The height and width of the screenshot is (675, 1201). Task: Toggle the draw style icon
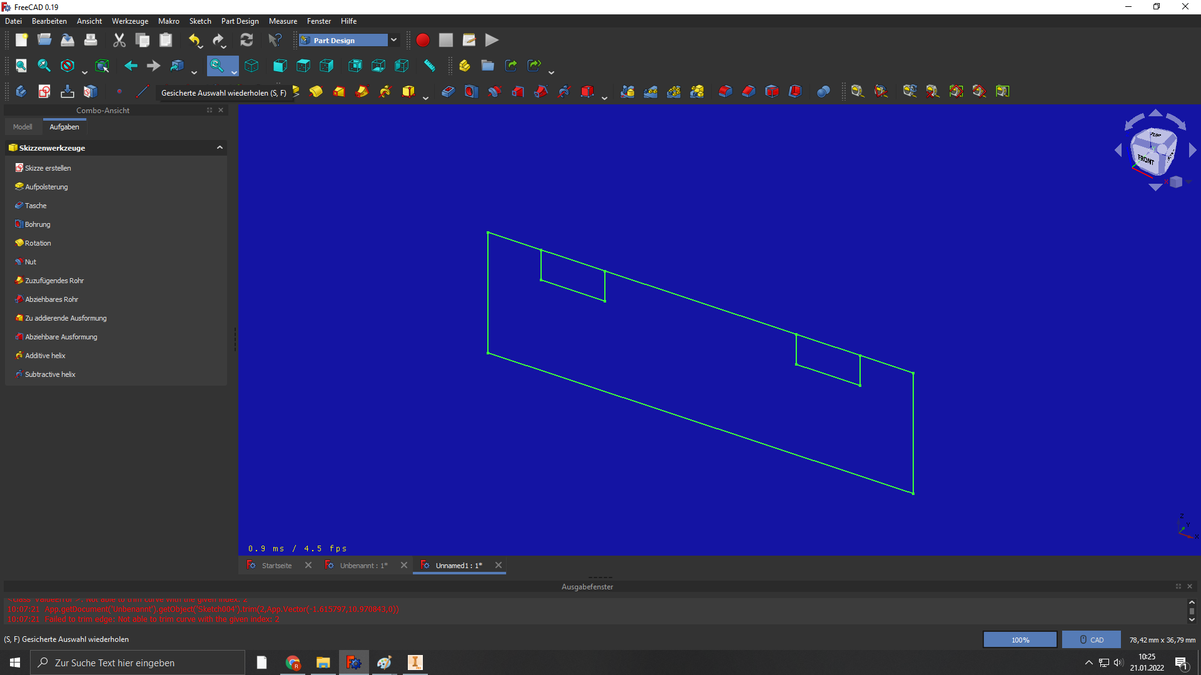pyautogui.click(x=68, y=66)
